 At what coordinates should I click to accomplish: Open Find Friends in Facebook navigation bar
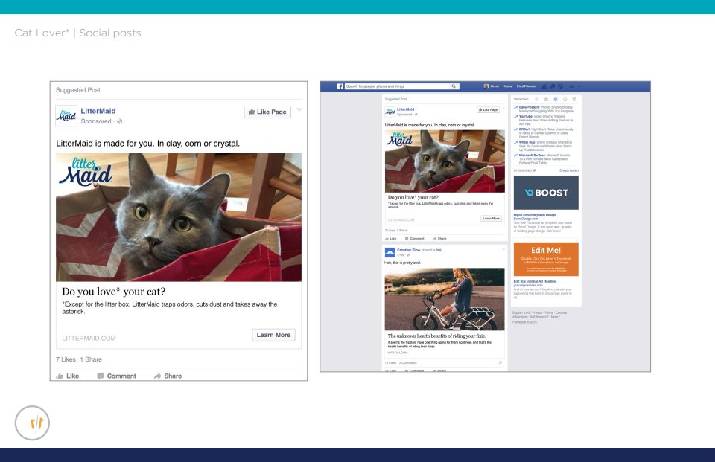coord(526,86)
